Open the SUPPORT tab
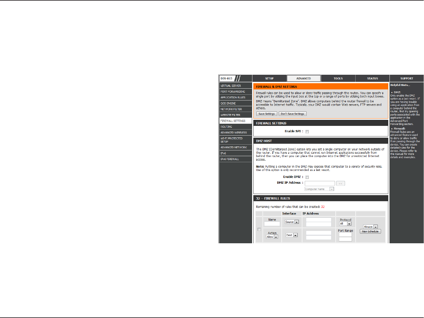This screenshot has height=318, width=424. (407, 78)
